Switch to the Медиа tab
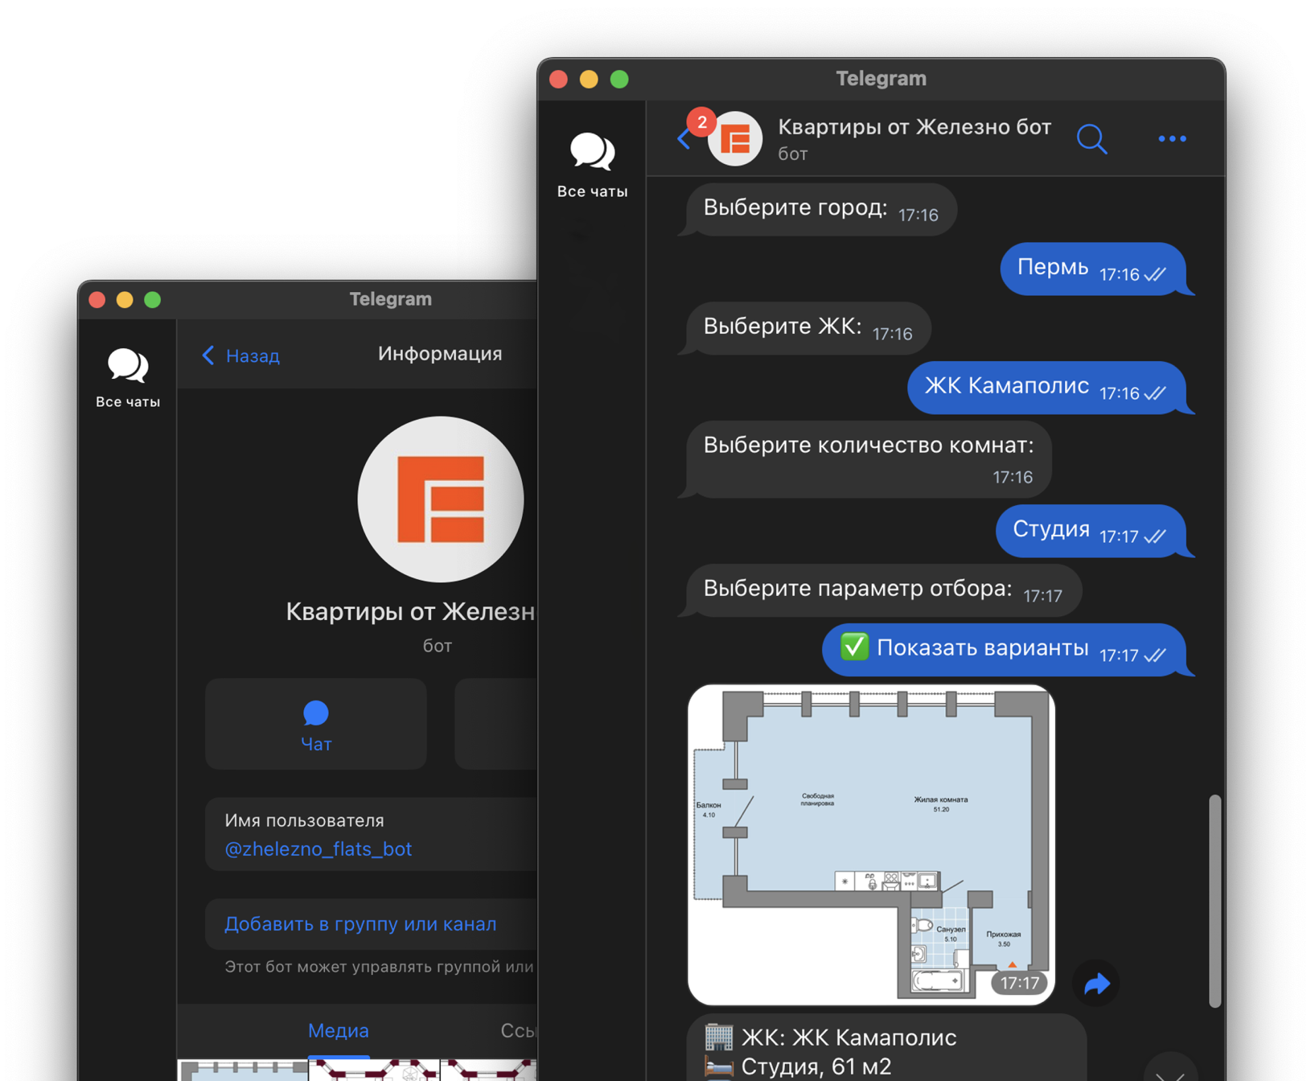This screenshot has height=1081, width=1311. (x=339, y=1030)
